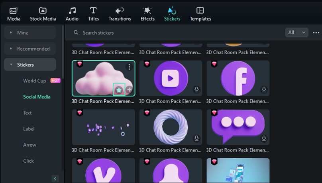
Task: Download the chat bubble sticker
Action: pos(264,138)
